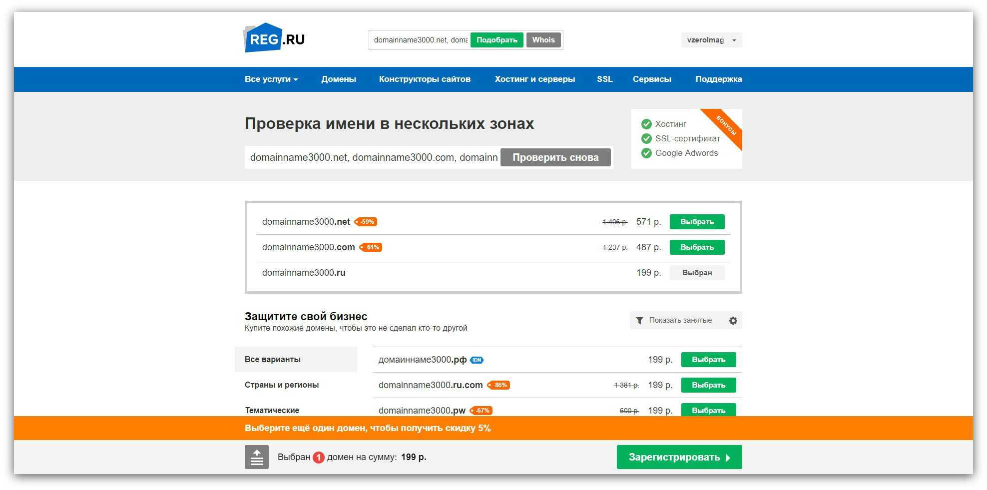Deselect the domainname3000.ru domain via Выбран
The width and height of the screenshot is (987, 490).
(697, 273)
